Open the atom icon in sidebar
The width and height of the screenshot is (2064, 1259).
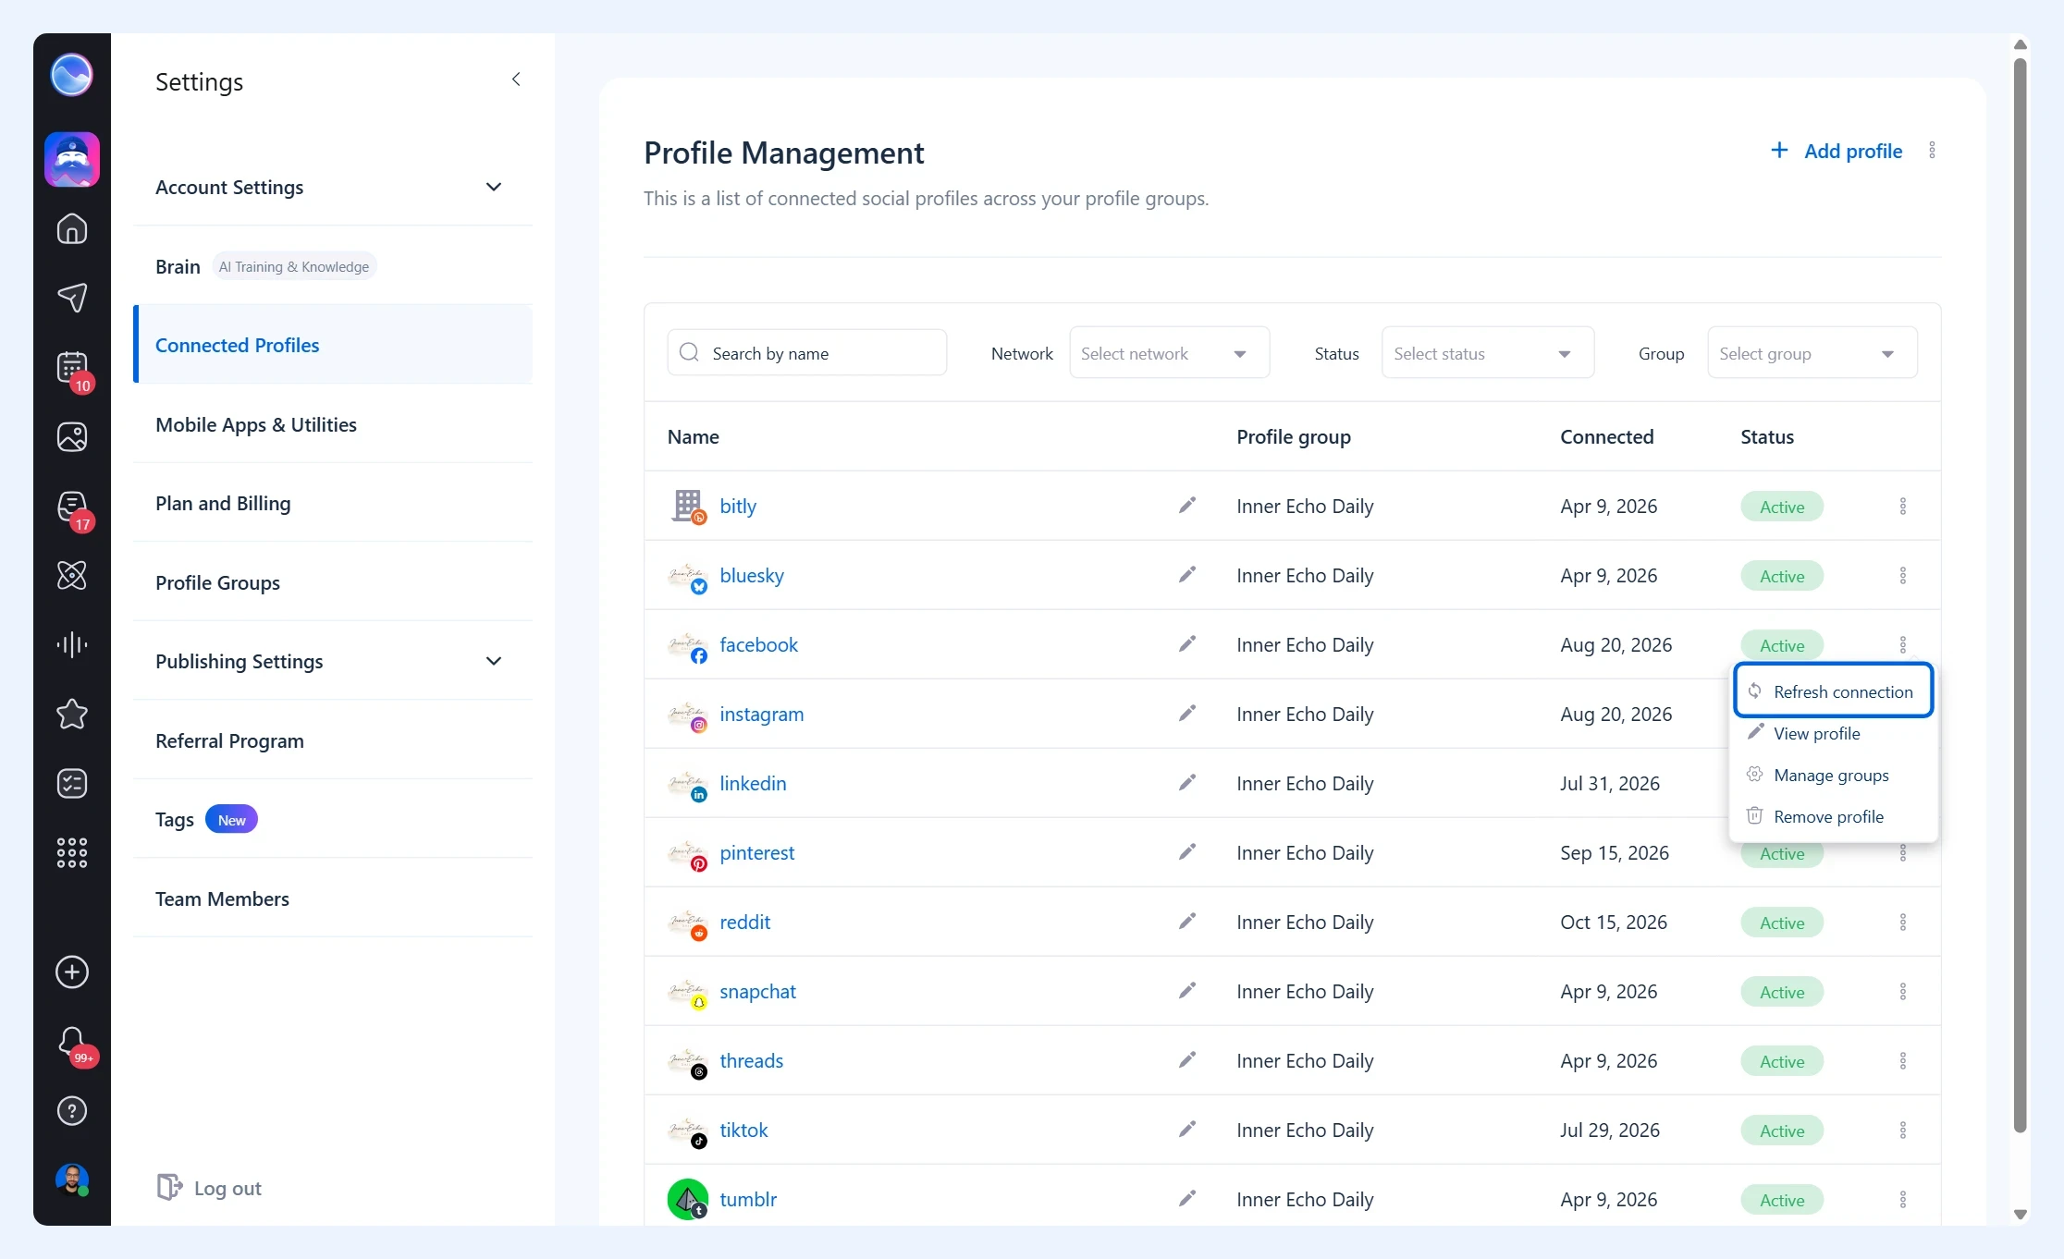pos(72,575)
